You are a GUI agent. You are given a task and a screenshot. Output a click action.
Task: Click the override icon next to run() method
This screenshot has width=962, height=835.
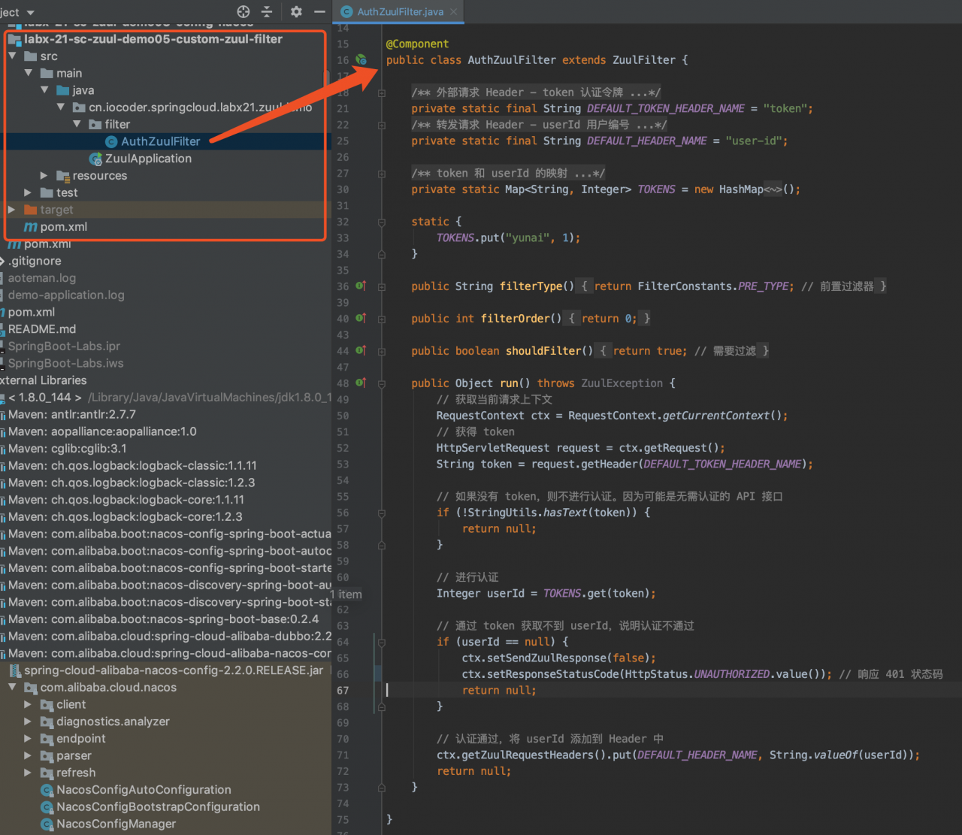(x=361, y=383)
